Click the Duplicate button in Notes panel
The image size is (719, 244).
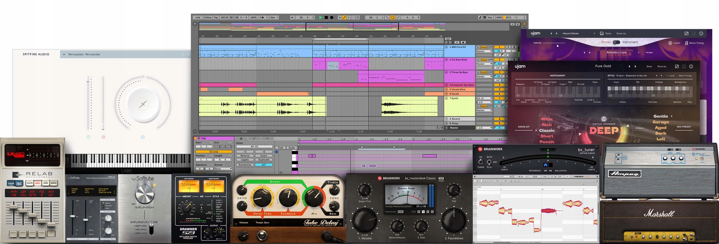coord(263,159)
